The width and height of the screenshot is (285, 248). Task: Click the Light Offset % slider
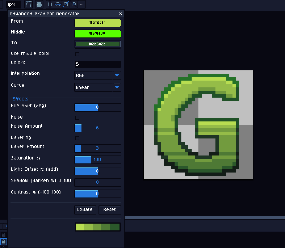98,171
